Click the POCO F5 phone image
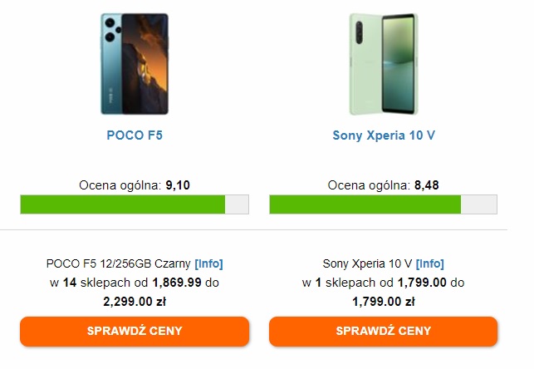This screenshot has height=369, width=534. pyautogui.click(x=135, y=64)
